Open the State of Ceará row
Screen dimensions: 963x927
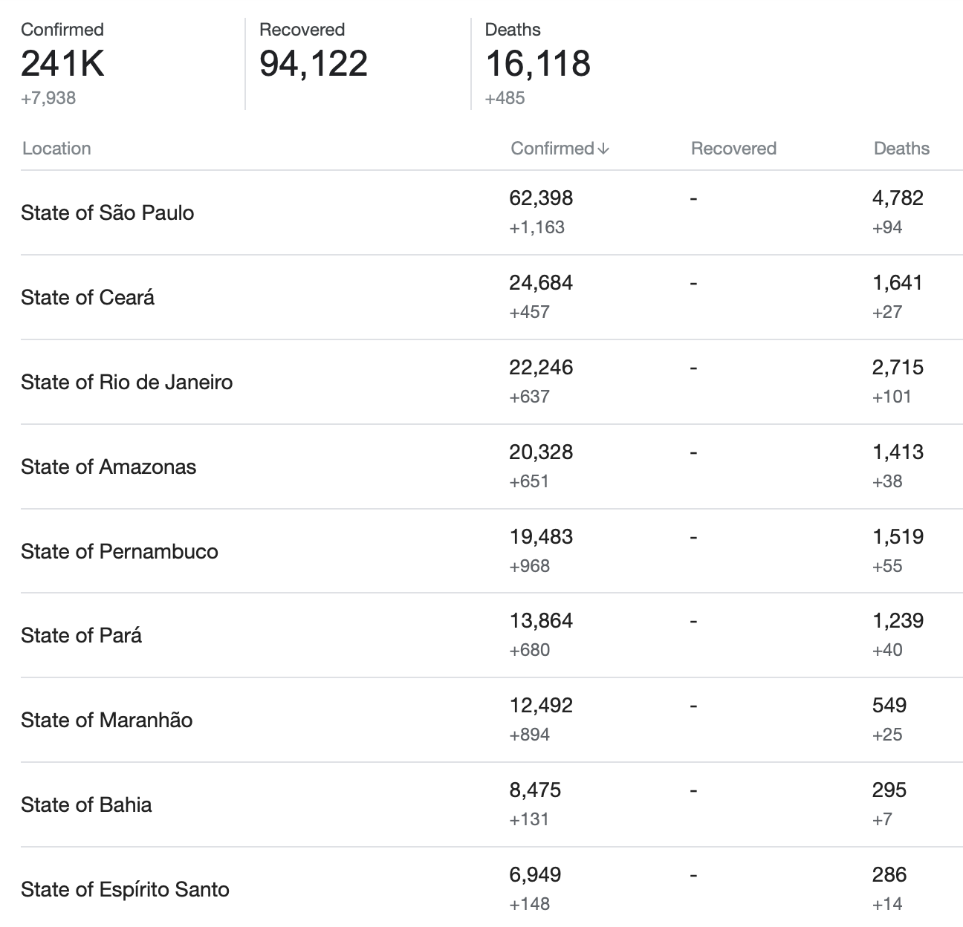(x=88, y=298)
